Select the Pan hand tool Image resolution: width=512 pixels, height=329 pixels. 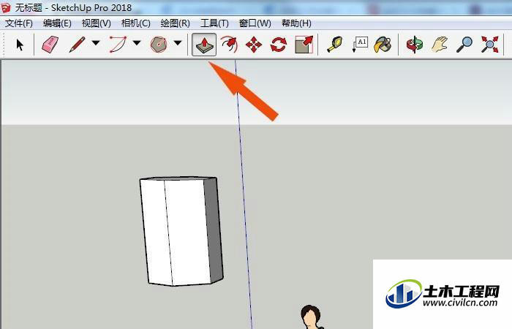click(440, 45)
